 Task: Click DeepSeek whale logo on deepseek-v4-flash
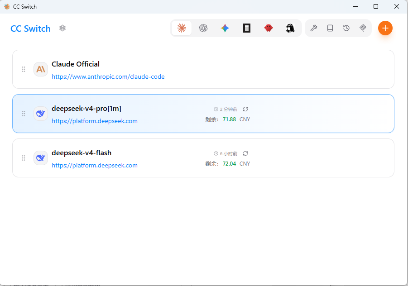tap(41, 158)
